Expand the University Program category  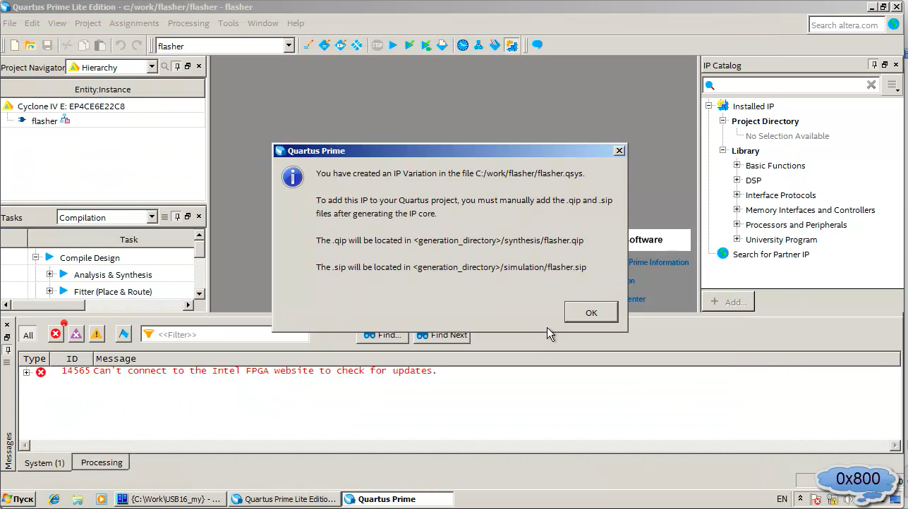737,239
